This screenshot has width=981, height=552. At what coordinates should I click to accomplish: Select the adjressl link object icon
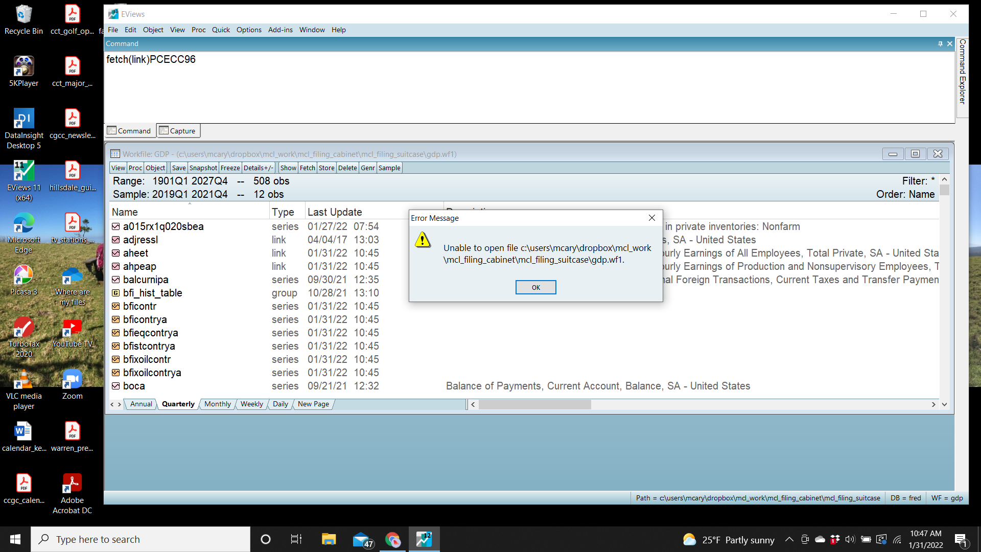click(x=116, y=240)
